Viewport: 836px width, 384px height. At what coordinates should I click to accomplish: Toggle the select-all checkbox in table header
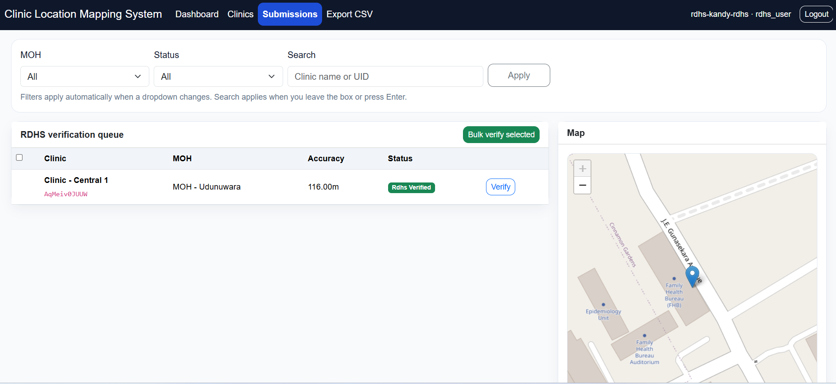[19, 158]
